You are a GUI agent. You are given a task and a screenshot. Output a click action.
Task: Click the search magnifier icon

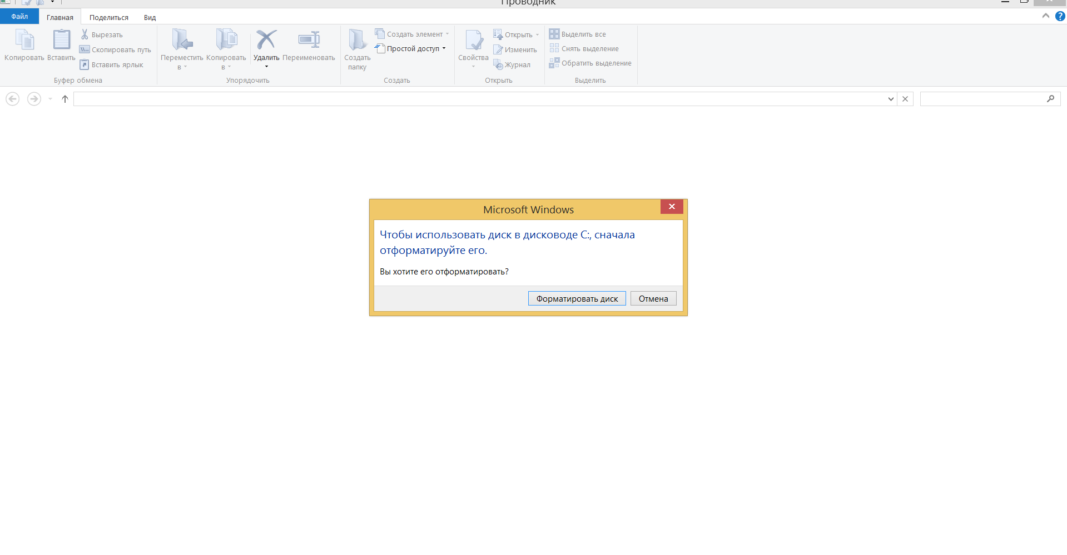[1050, 99]
